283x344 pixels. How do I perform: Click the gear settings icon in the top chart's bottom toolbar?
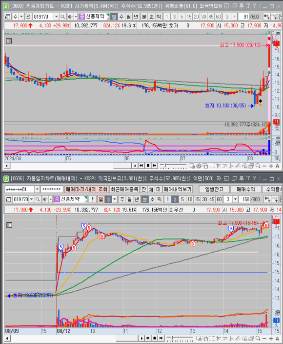199,166
